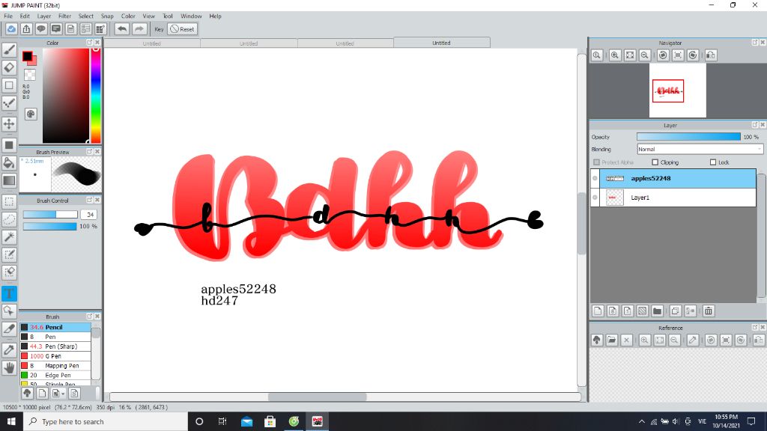Select the Pencil brush
The image size is (767, 431).
coord(55,328)
